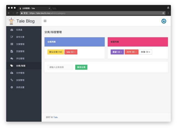This screenshot has height=129, width=177.
Task: Open the 仪表盘 dashboard icon
Action: tap(12, 30)
